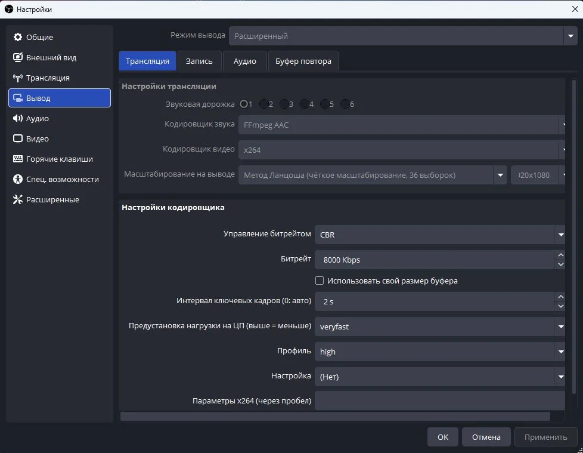Click the OBS logo in the title bar
583x453 pixels.
coord(8,9)
